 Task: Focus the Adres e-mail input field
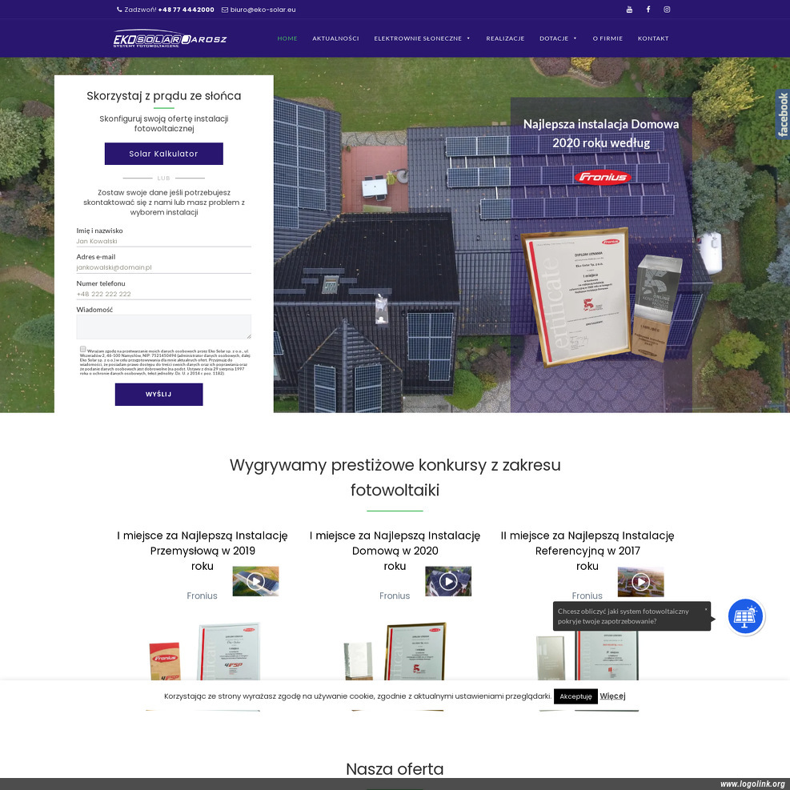164,267
